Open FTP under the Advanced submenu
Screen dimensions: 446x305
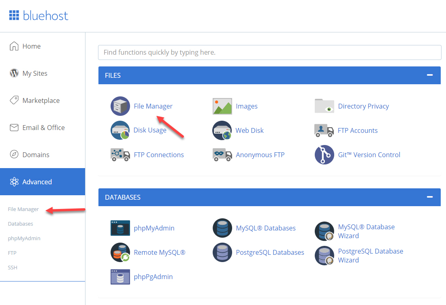click(12, 253)
